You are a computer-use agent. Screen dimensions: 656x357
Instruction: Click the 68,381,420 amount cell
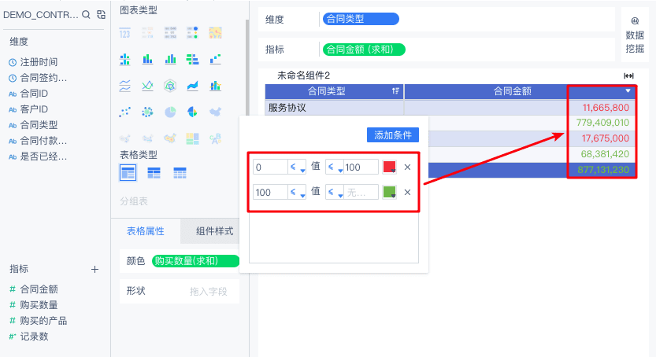point(605,154)
